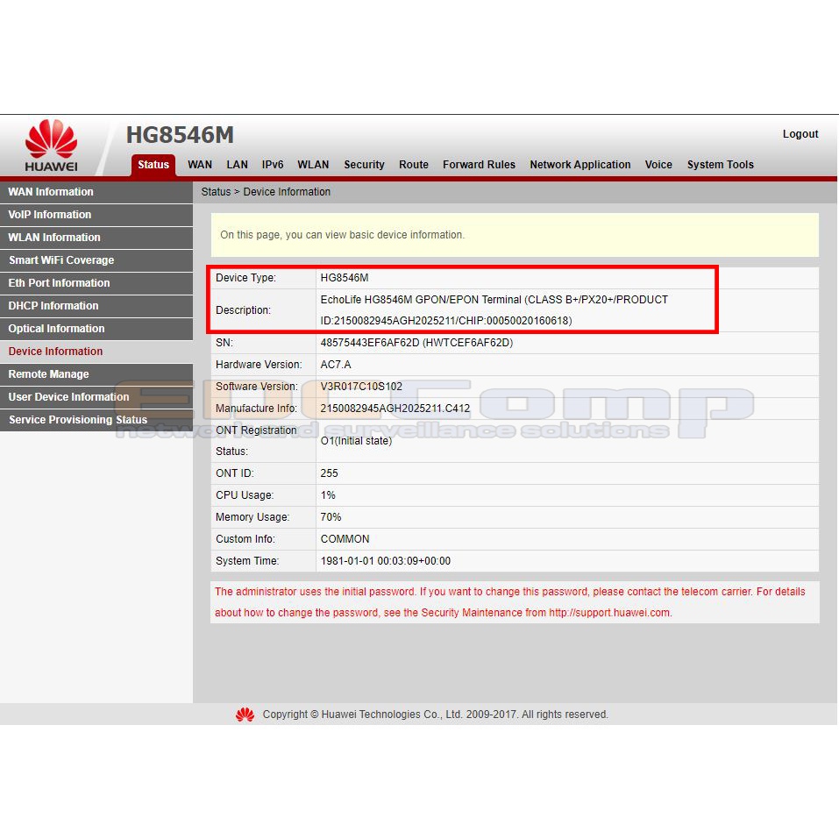Viewport: 839px width, 839px height.
Task: Open Service Provisioning Status in sidebar
Action: coord(96,420)
